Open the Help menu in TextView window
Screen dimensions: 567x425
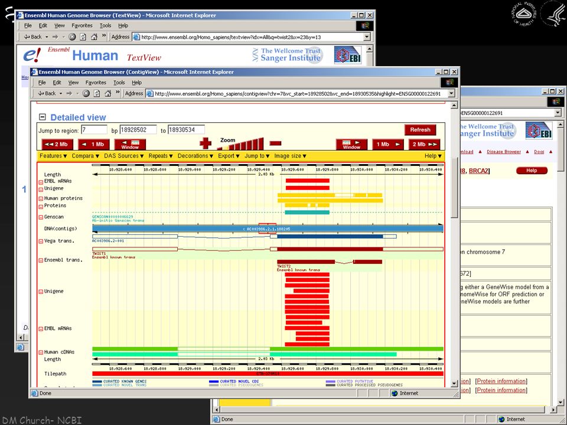point(123,25)
